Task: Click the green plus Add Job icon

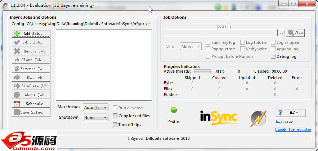Action: coord(17,33)
